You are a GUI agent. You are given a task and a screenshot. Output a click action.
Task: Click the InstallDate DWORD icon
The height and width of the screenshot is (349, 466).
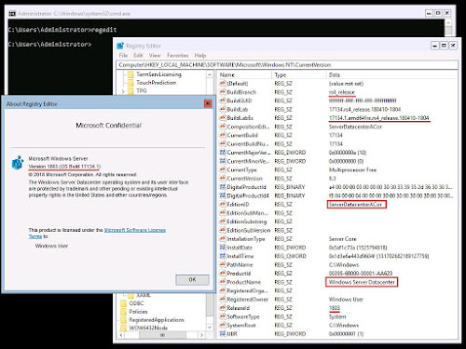[x=223, y=248]
